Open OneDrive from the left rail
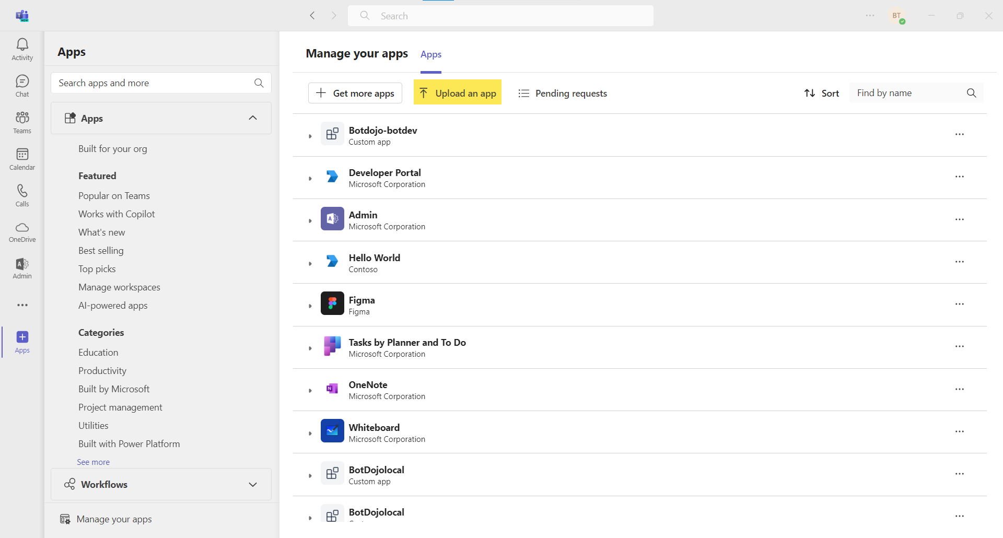The image size is (1003, 538). pyautogui.click(x=22, y=232)
